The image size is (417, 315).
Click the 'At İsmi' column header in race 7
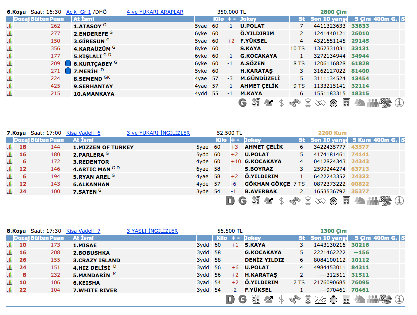[x=84, y=140]
